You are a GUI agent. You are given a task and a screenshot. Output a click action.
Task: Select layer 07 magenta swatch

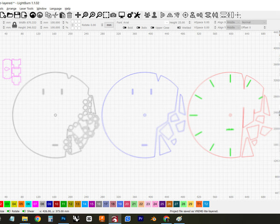pos(35,204)
